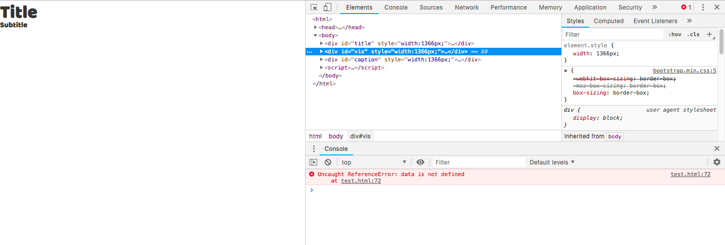Click the body breadcrumb

[x=336, y=136]
